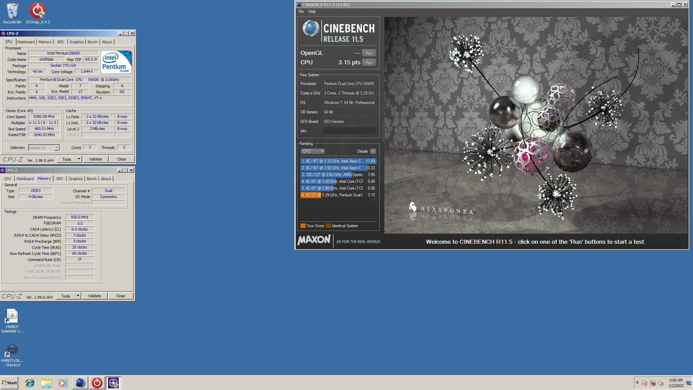The image size is (693, 390).
Task: Click Tools button in top CPU-Z window
Action: [67, 159]
